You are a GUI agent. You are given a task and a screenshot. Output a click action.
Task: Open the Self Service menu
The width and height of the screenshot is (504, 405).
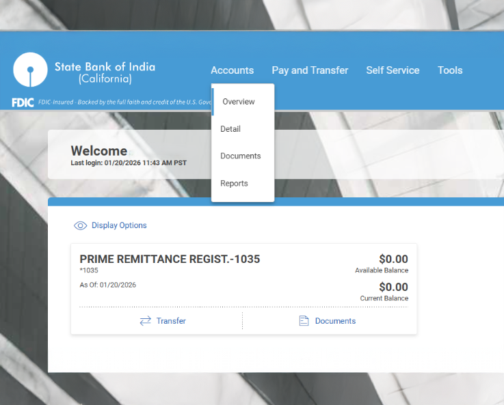pyautogui.click(x=393, y=70)
